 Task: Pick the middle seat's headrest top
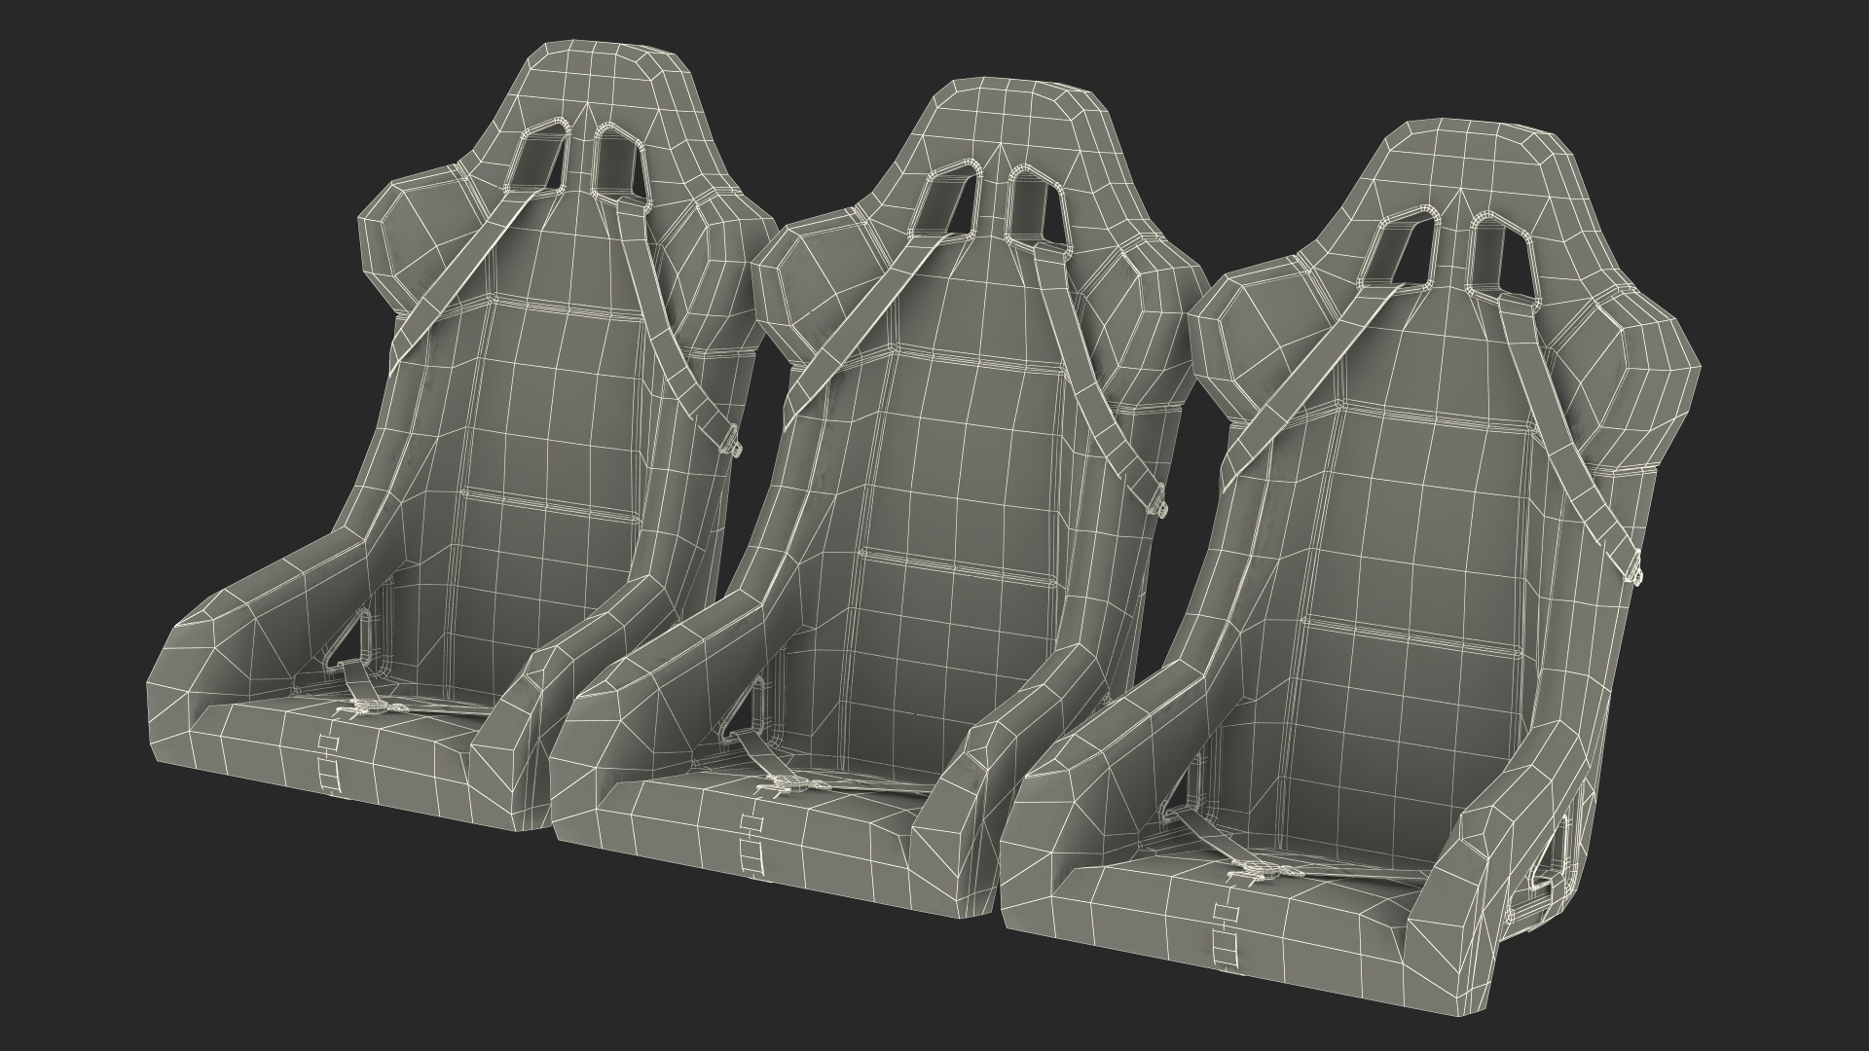1014,127
